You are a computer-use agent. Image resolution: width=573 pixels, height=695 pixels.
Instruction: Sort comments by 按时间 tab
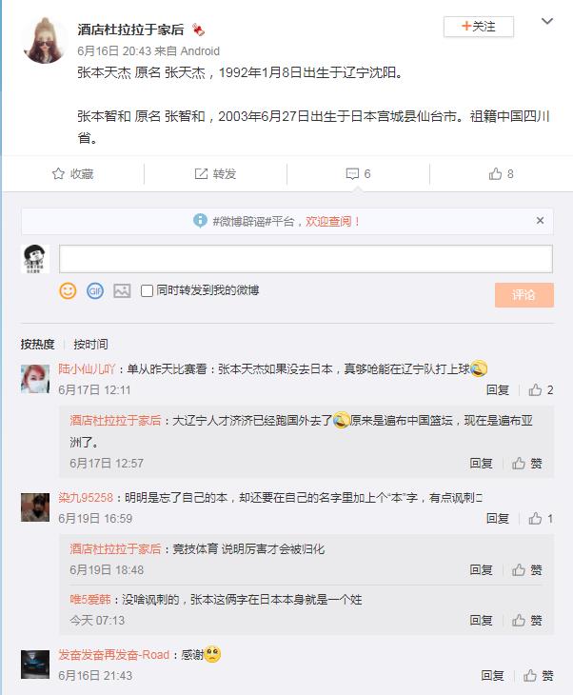click(90, 344)
